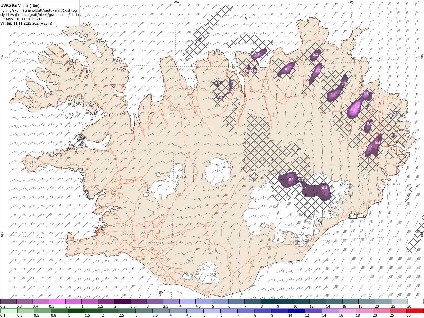Click upper legend swatch between 0.3 and 0.4
This screenshot has width=424, height=318.
(x=25, y=302)
